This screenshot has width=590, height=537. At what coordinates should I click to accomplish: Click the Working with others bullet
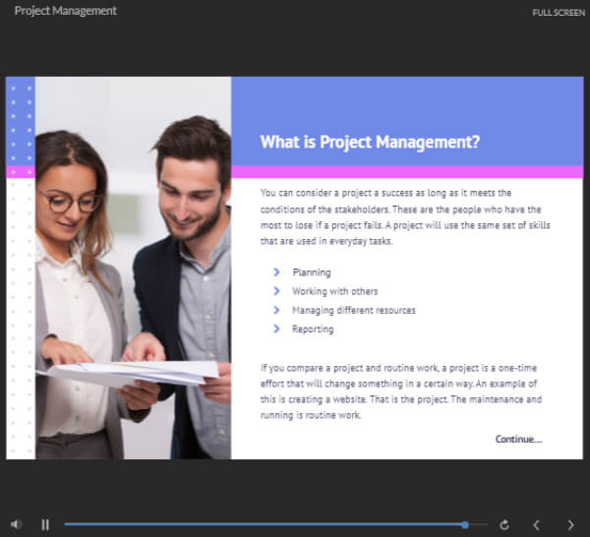[335, 291]
